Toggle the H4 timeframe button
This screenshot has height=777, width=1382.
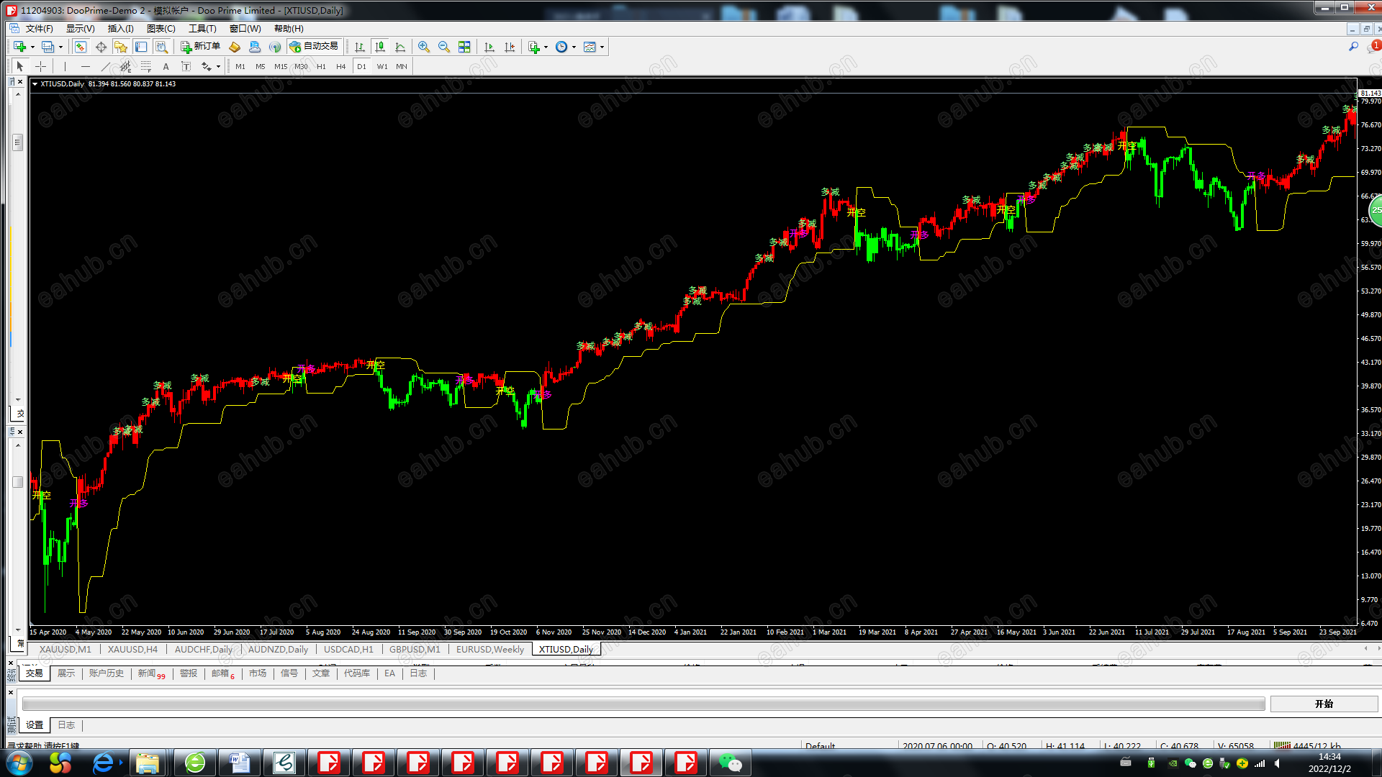click(x=341, y=66)
